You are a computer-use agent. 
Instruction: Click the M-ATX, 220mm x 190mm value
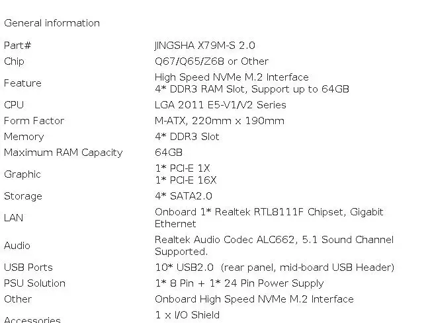[219, 121]
